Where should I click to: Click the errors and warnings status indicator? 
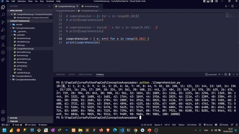point(6,125)
